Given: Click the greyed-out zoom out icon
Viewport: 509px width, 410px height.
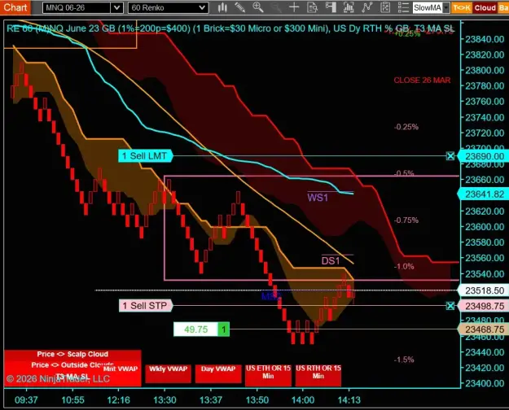Looking at the screenshot, I should point(276,7).
